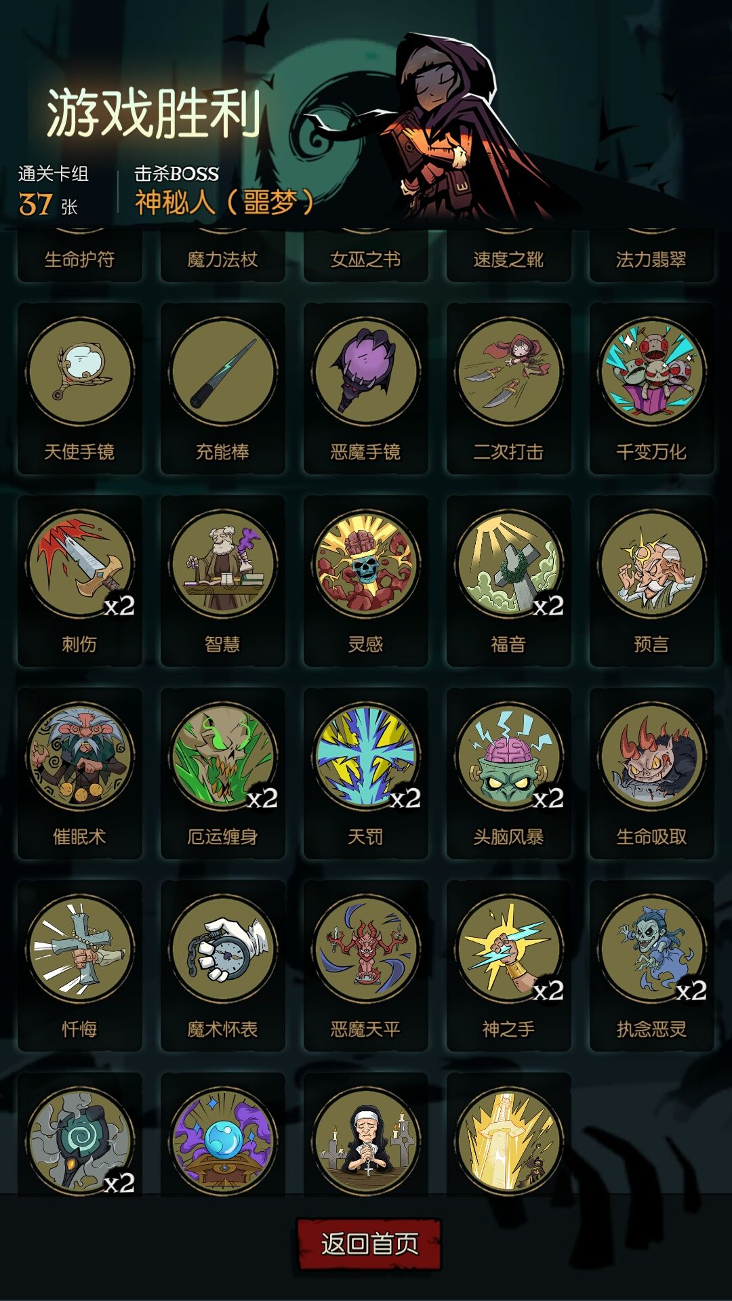Select the 魔术怀表 pocket watch card
The image size is (732, 1301).
pos(223,966)
